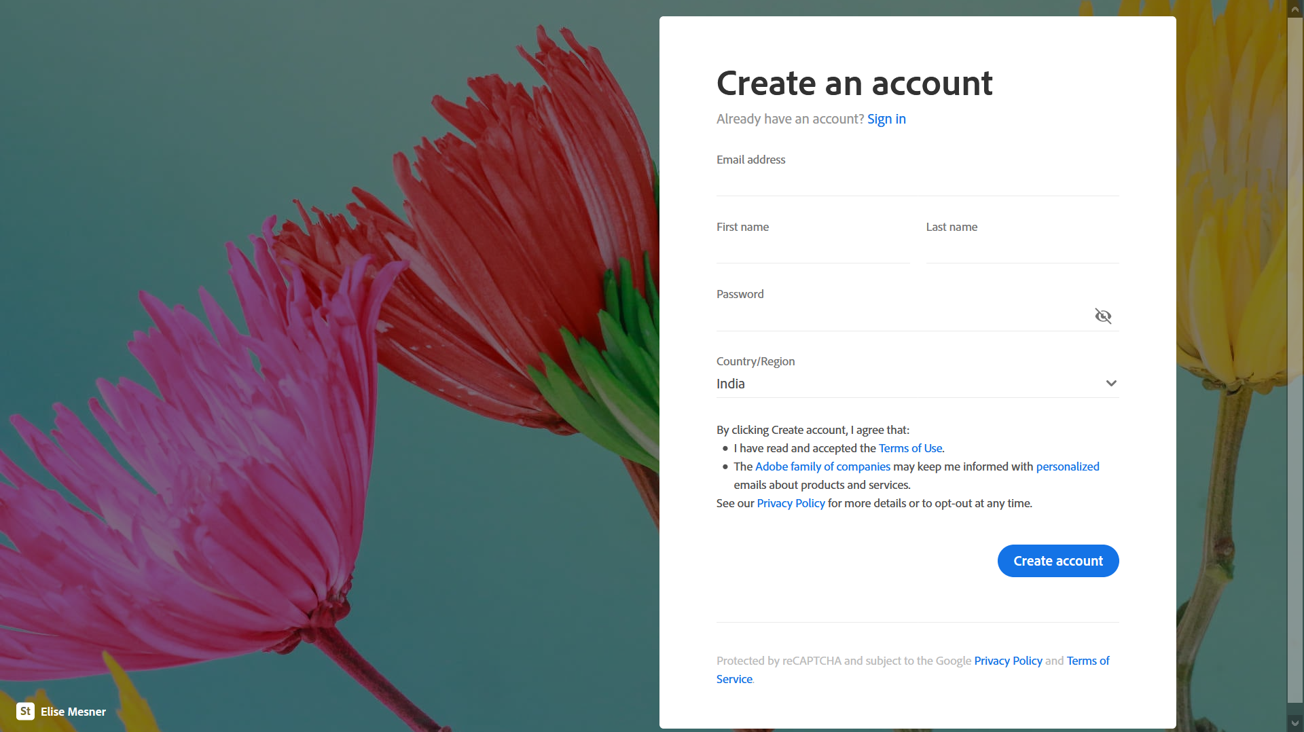Open the Privacy Policy link in the agreement text

[791, 503]
